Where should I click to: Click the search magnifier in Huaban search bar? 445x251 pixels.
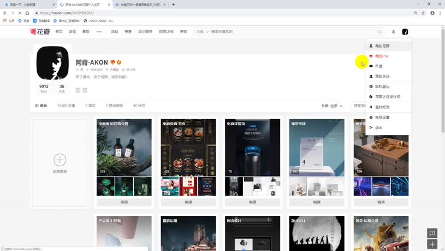[x=379, y=32]
